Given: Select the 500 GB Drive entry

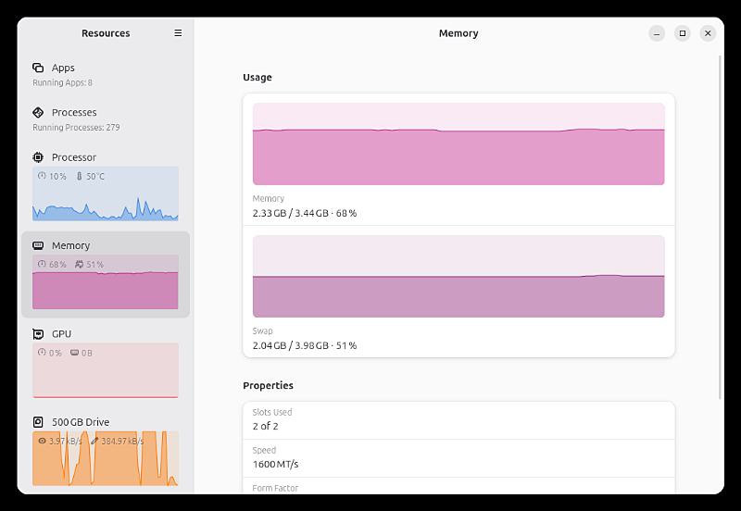Looking at the screenshot, I should pos(106,451).
